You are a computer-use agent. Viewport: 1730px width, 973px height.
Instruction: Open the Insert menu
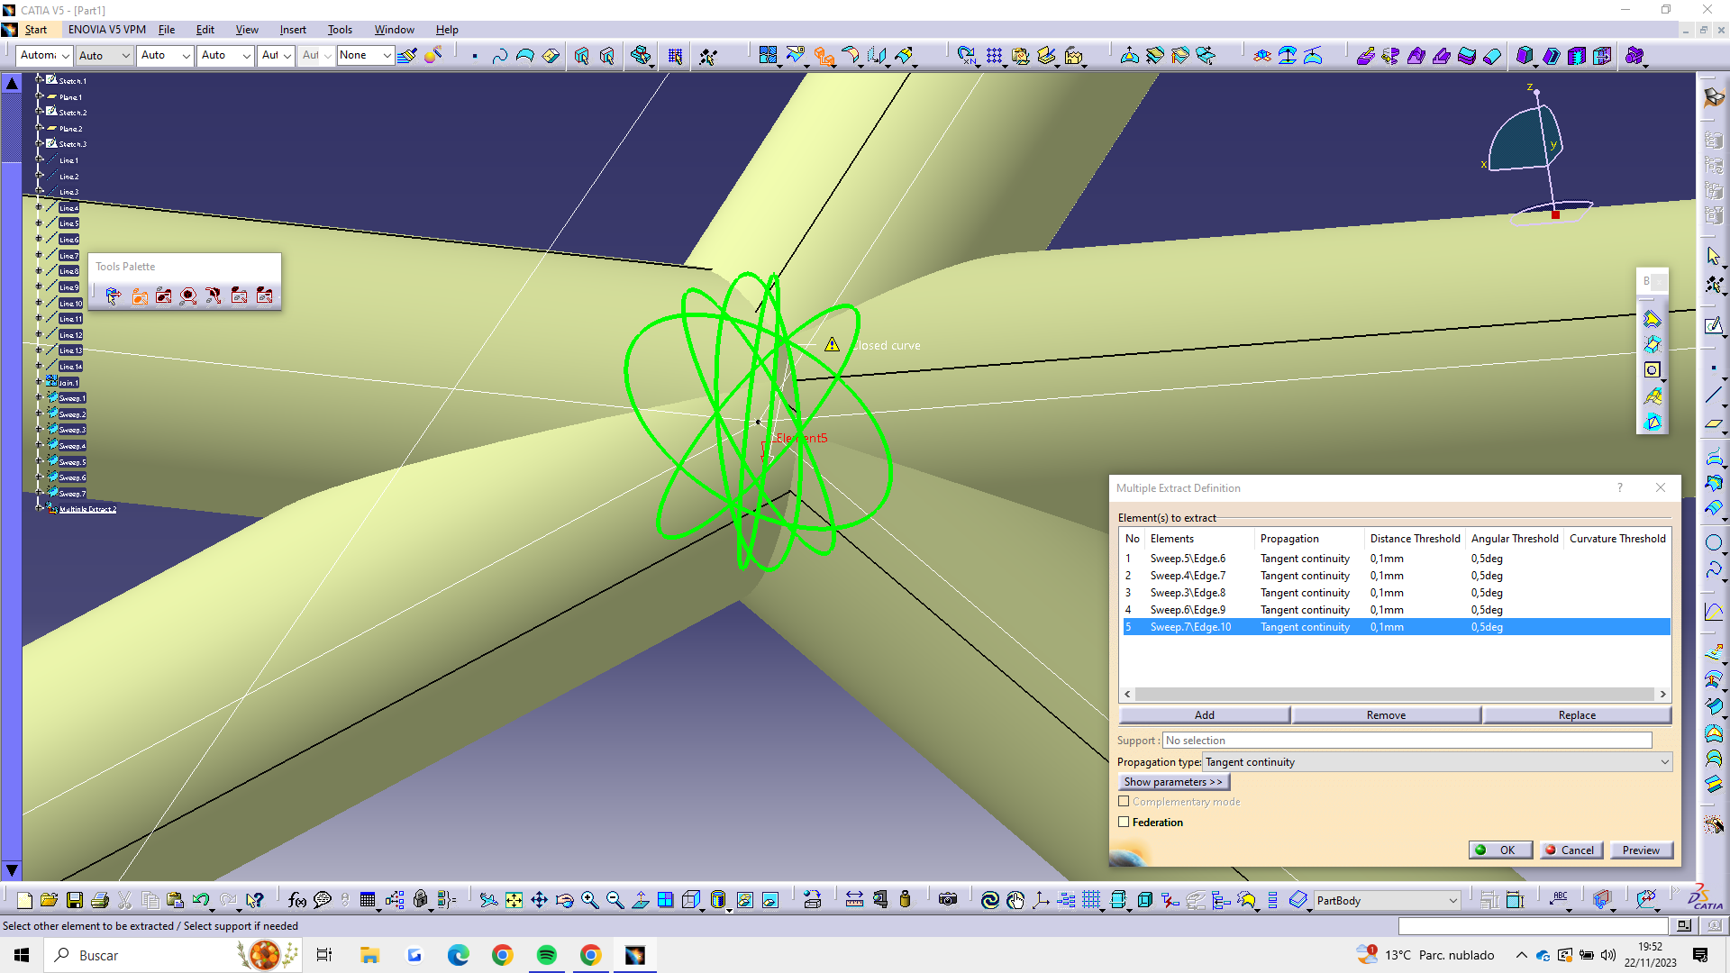coord(293,30)
